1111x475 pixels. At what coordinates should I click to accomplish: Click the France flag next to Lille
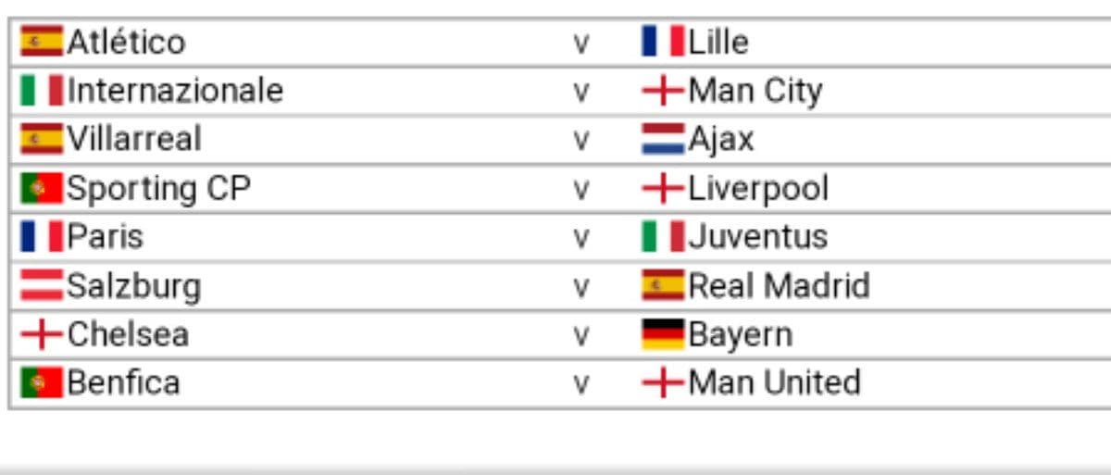[x=663, y=42]
